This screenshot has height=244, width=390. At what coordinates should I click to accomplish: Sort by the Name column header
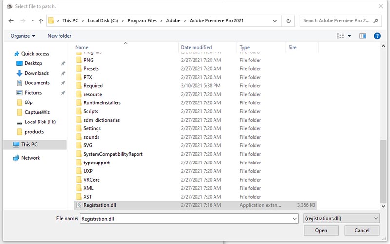81,47
